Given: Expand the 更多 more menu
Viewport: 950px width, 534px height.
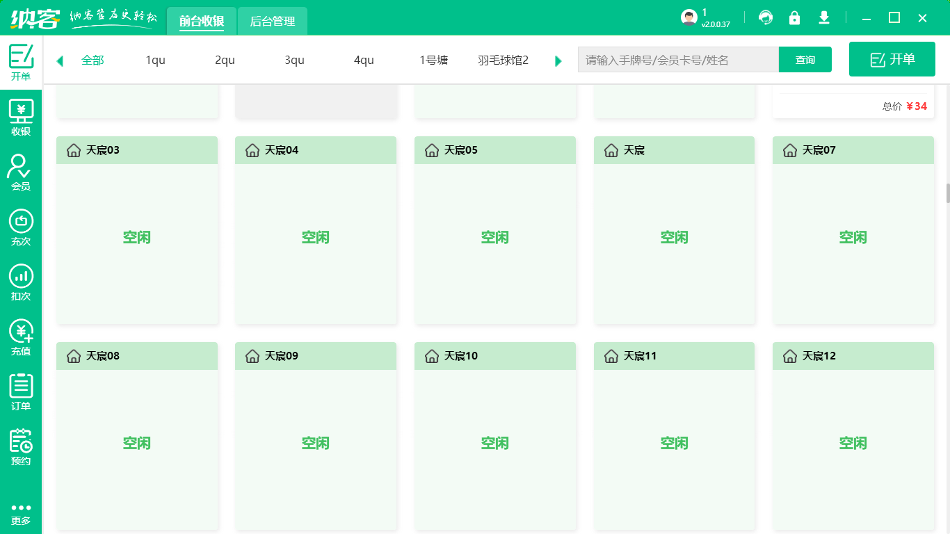Looking at the screenshot, I should pyautogui.click(x=21, y=513).
